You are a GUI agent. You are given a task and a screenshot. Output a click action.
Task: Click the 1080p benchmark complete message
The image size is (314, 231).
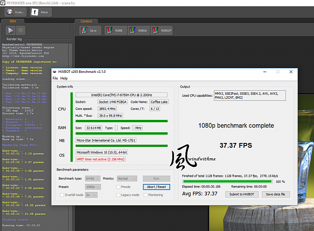click(x=236, y=126)
